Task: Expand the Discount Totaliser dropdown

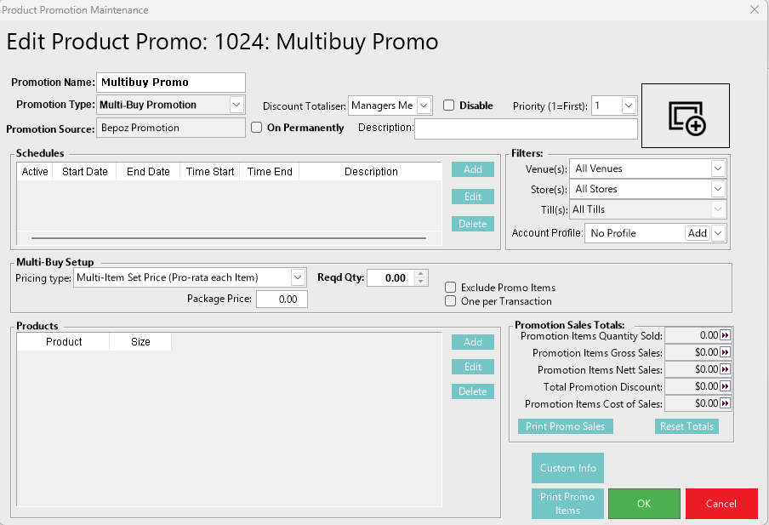Action: (x=424, y=106)
